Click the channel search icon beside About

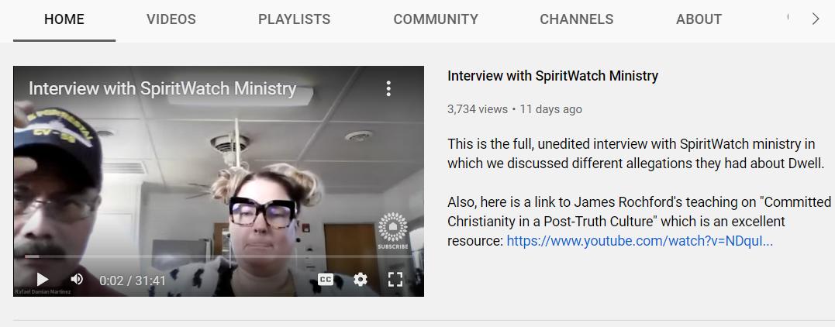point(788,19)
